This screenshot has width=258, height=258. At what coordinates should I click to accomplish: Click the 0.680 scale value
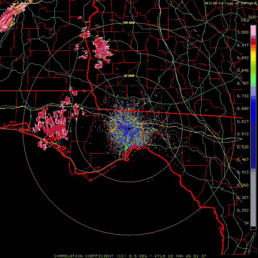pyautogui.click(x=243, y=109)
